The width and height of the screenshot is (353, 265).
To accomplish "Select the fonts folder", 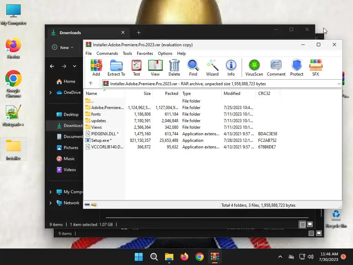I will [x=181, y=114].
